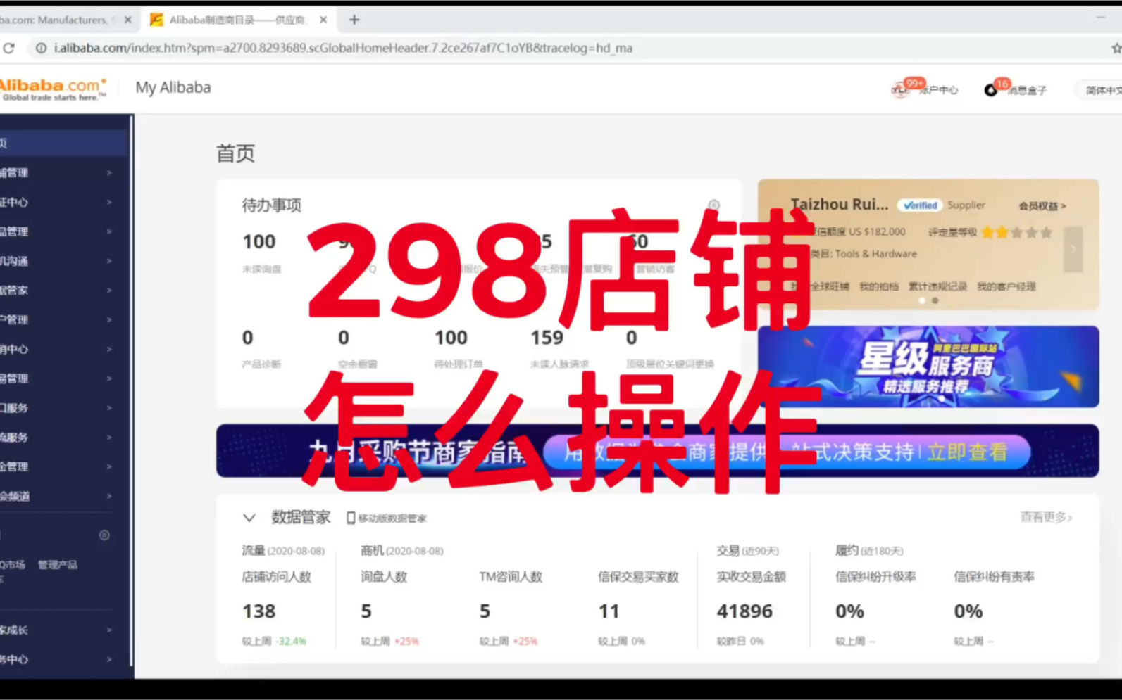Open 159 未读人脉请求 count

pos(547,338)
